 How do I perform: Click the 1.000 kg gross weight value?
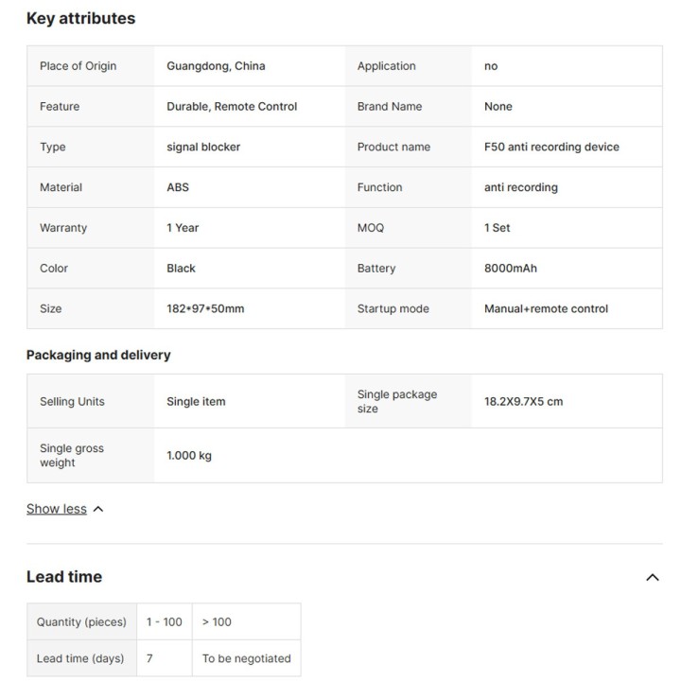(189, 456)
